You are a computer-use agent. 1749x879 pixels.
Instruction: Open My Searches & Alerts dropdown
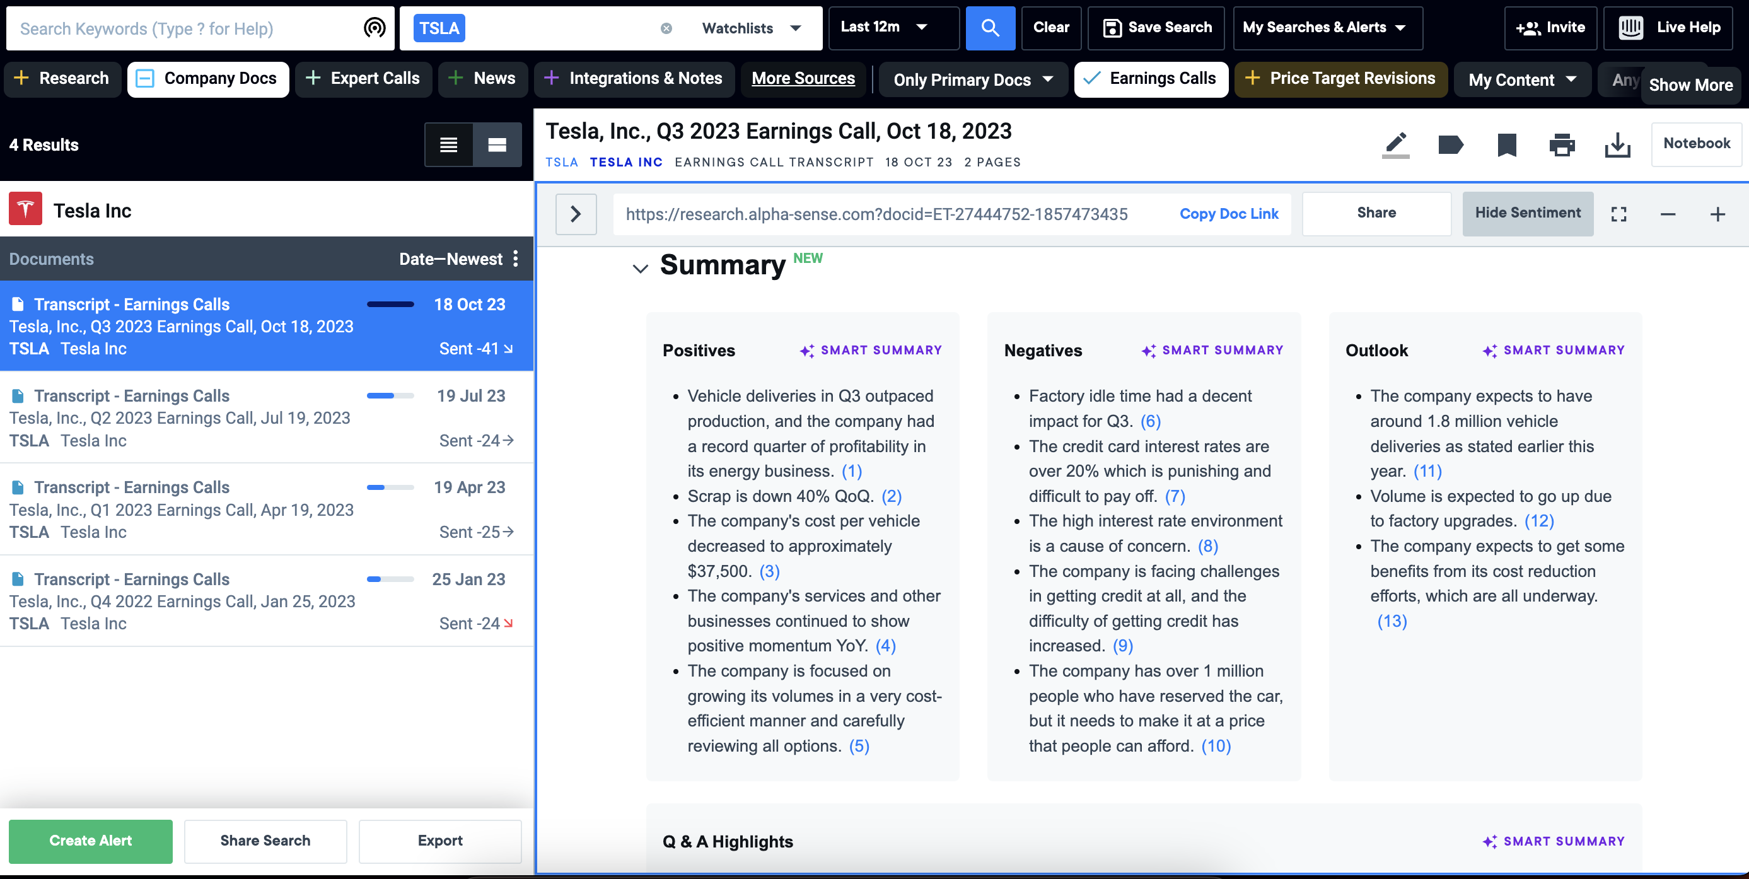click(x=1327, y=28)
